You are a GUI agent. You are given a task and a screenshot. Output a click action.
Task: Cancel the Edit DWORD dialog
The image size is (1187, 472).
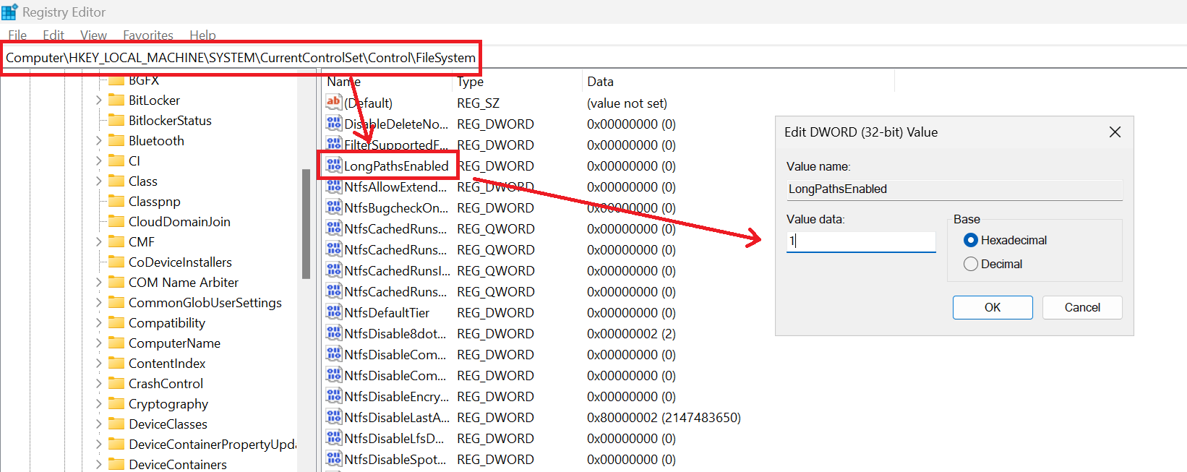[x=1082, y=307]
